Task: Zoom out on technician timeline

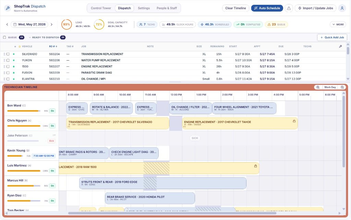Action: [x=342, y=87]
